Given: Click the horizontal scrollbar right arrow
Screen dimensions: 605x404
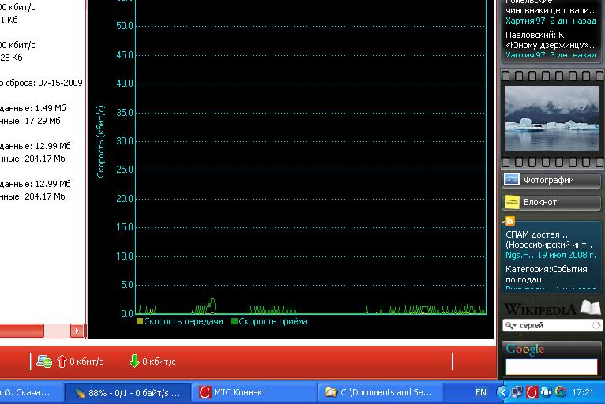Looking at the screenshot, I should point(77,331).
